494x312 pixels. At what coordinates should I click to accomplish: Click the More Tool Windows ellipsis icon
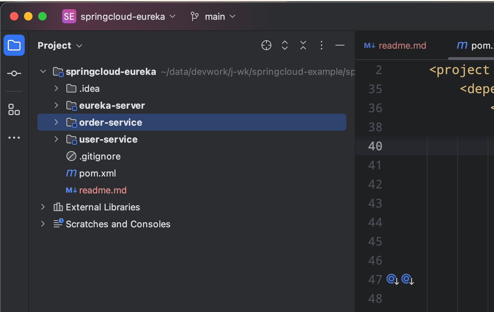click(x=14, y=137)
